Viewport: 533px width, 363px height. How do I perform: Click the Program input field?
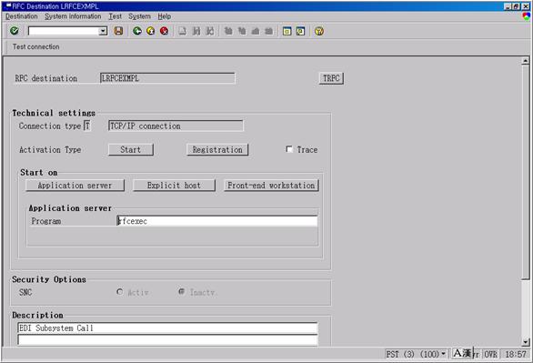217,221
